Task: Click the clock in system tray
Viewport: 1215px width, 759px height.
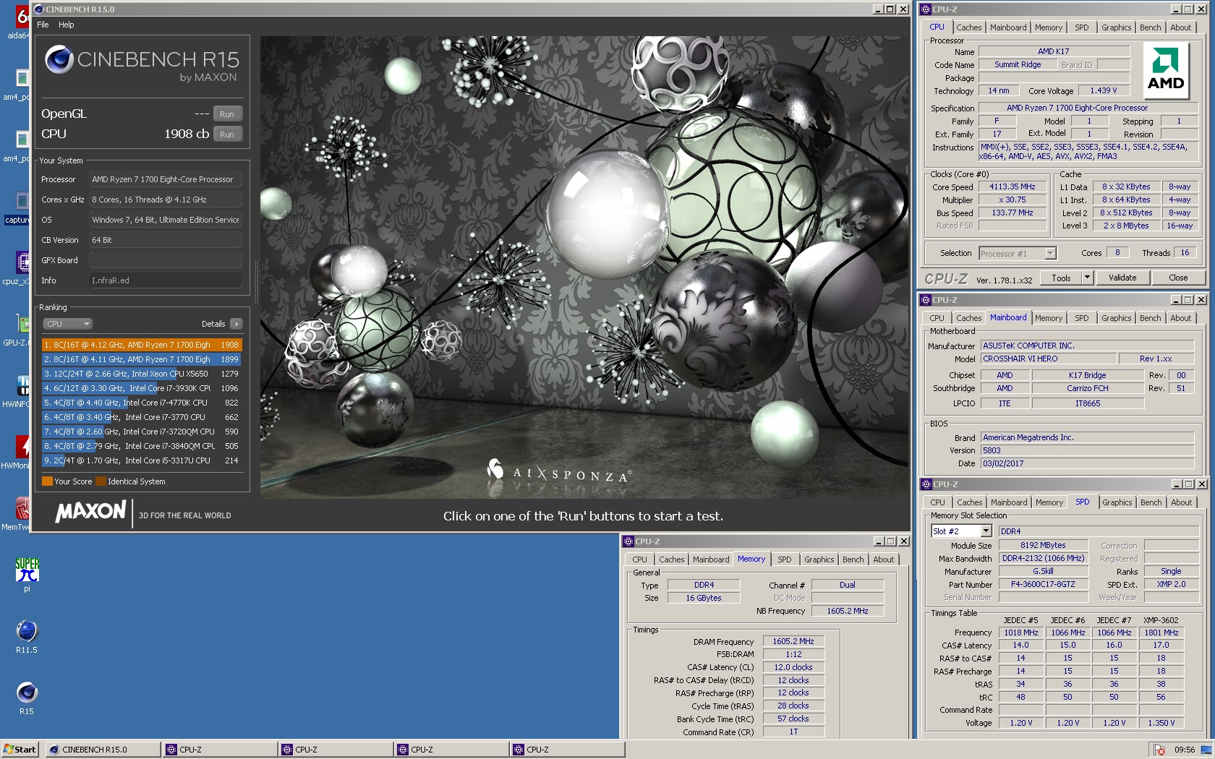Action: 1184,750
